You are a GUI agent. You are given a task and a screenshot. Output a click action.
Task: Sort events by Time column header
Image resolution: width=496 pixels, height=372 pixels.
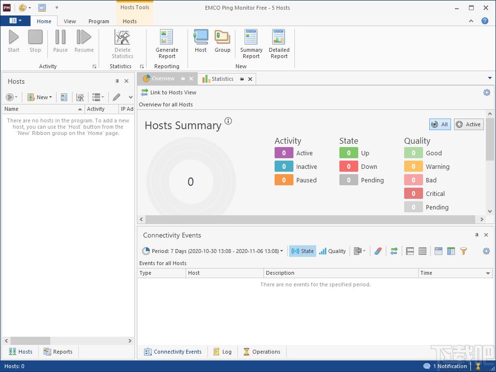[455, 273]
